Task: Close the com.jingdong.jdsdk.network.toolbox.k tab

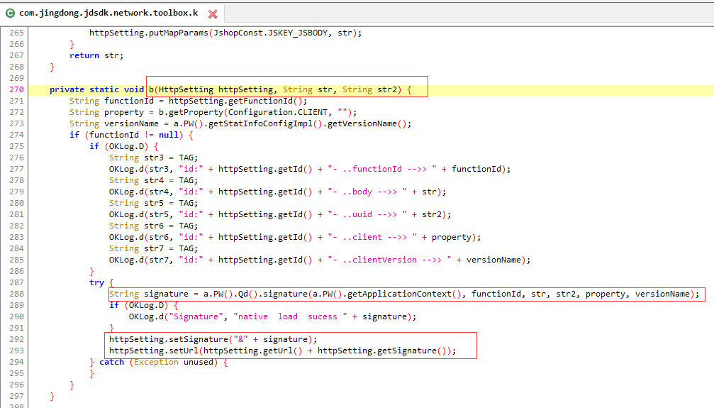Action: (x=213, y=14)
